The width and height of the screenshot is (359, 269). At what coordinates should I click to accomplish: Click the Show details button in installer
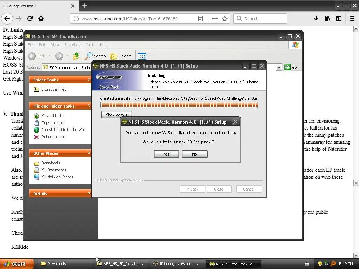(x=116, y=115)
